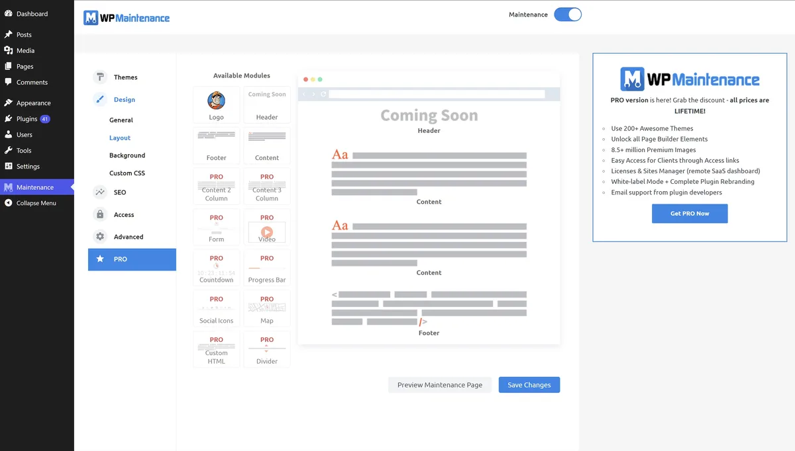Click the "Available Modules" heading

242,75
